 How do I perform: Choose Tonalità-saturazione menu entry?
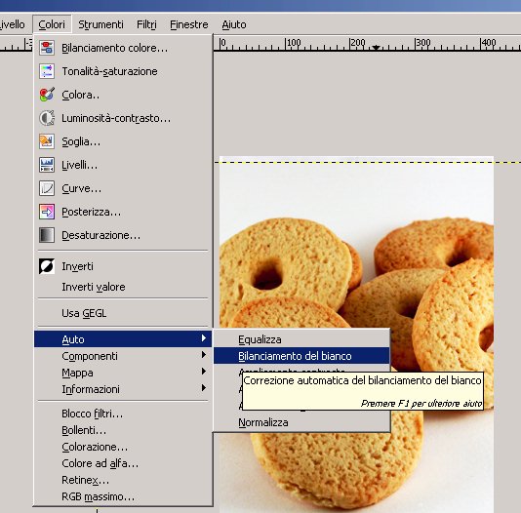(x=123, y=71)
